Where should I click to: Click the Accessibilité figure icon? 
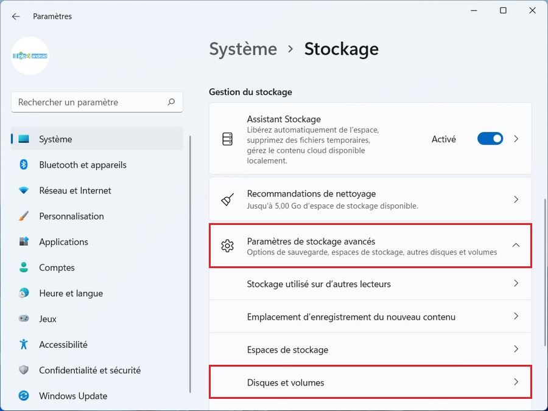coord(24,344)
